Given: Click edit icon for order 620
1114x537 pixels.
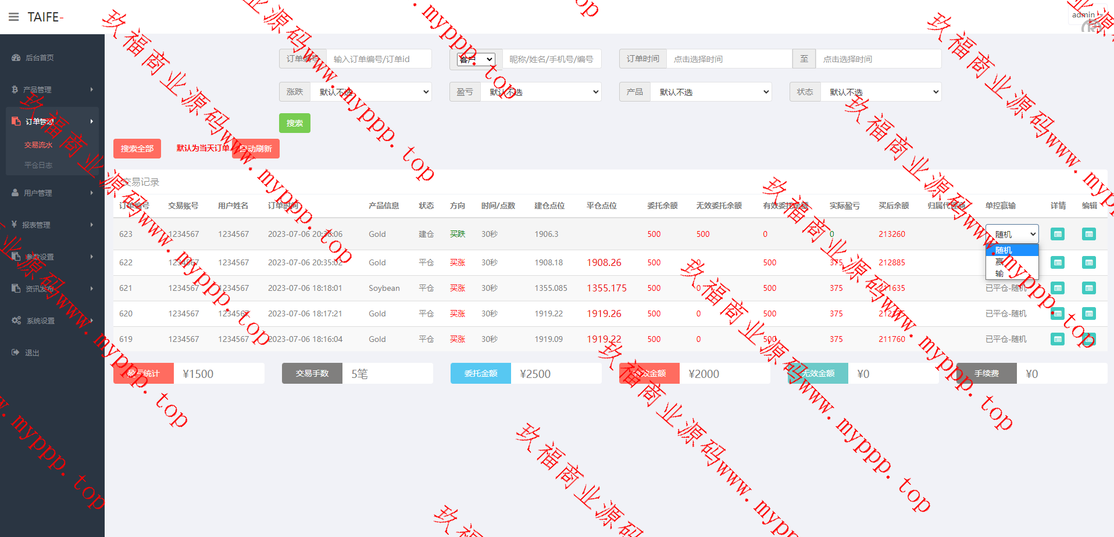Looking at the screenshot, I should click(1088, 313).
